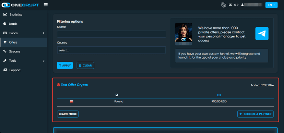Screen dimensions: 284x133
Task: Focus the Search input field
Action: coord(111,34)
